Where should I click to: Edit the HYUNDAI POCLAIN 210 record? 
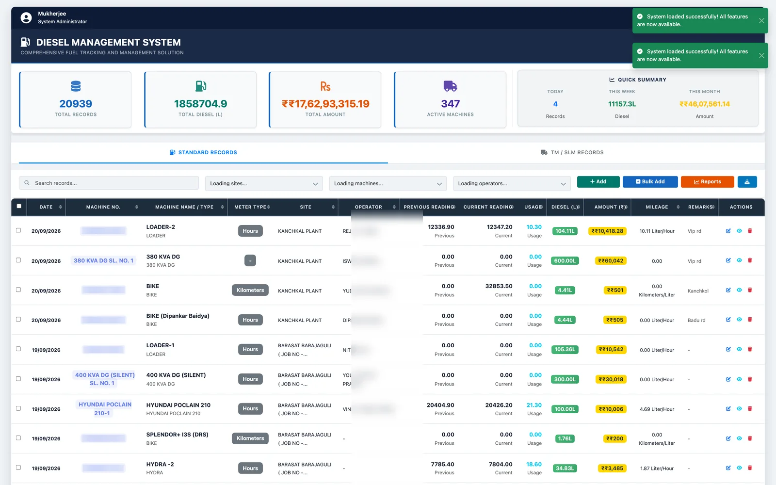coord(728,409)
